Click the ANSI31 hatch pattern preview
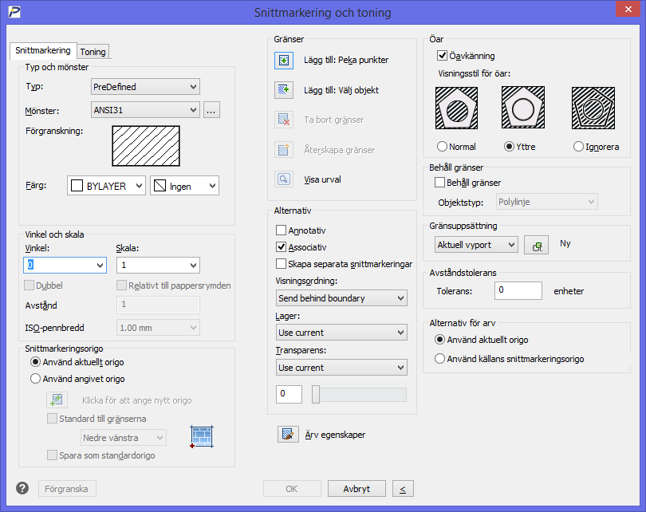646x512 pixels. [146, 146]
